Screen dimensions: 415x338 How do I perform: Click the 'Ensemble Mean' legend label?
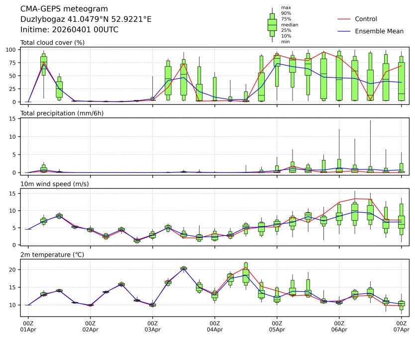[379, 31]
